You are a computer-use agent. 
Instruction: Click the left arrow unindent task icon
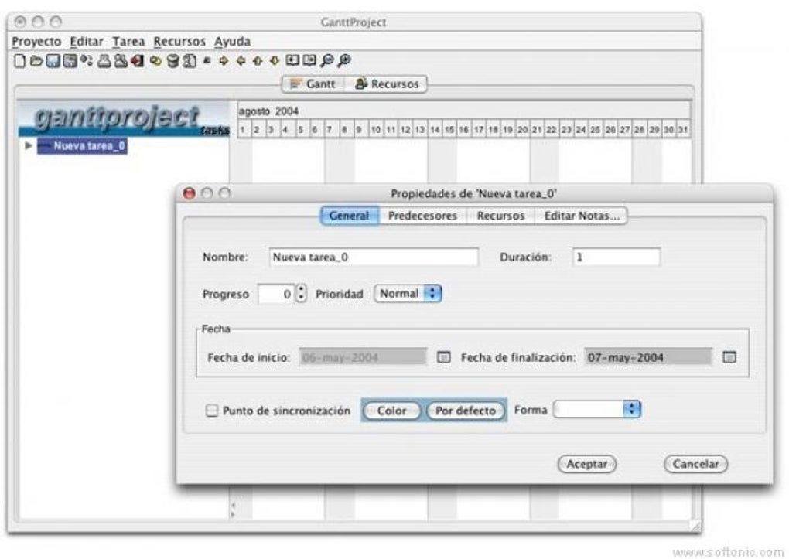tap(241, 61)
